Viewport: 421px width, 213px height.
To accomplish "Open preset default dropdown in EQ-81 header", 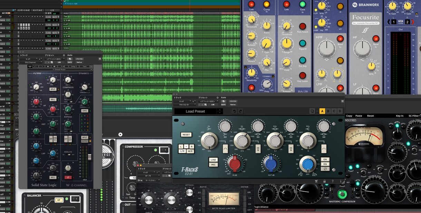I will tap(208, 101).
